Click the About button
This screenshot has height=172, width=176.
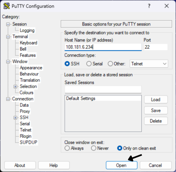tap(20, 165)
